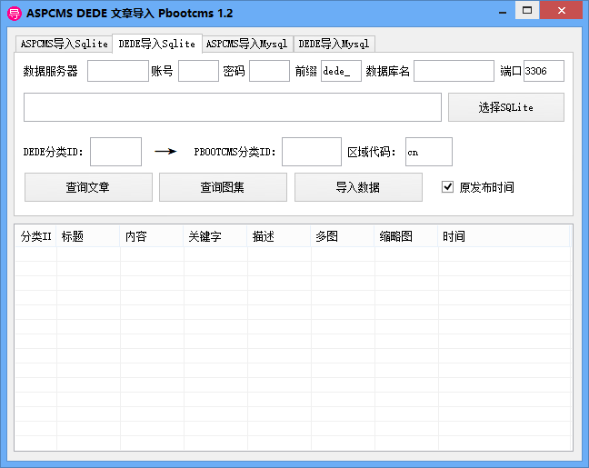The image size is (589, 468).
Task: Click the 描述 column header
Action: point(279,236)
